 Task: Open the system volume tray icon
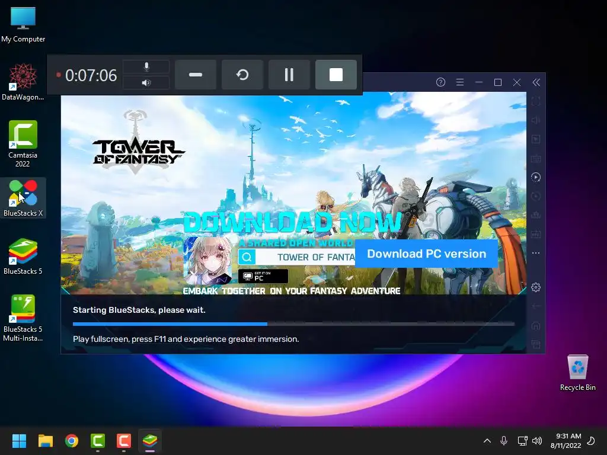(537, 441)
